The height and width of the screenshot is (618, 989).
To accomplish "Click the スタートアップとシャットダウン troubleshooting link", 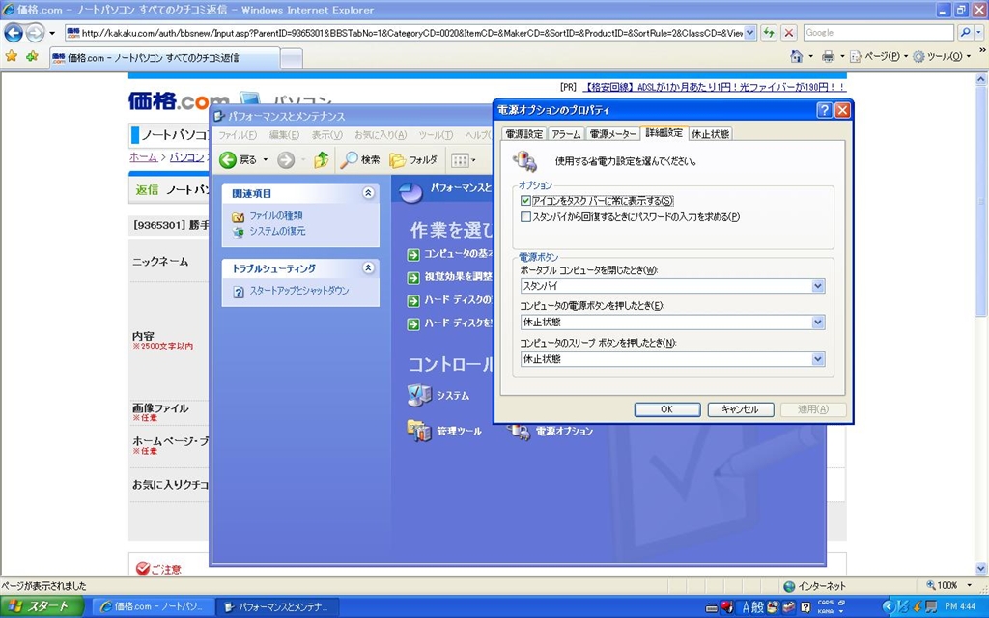I will [299, 291].
